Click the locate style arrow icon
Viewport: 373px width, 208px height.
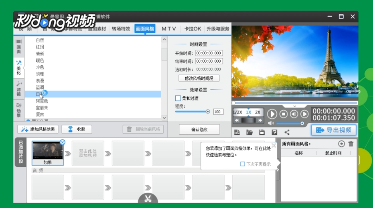[x=341, y=143]
